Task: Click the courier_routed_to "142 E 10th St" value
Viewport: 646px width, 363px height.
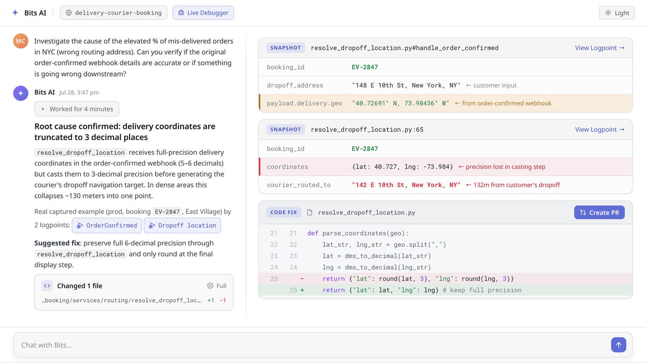Action: tap(406, 184)
